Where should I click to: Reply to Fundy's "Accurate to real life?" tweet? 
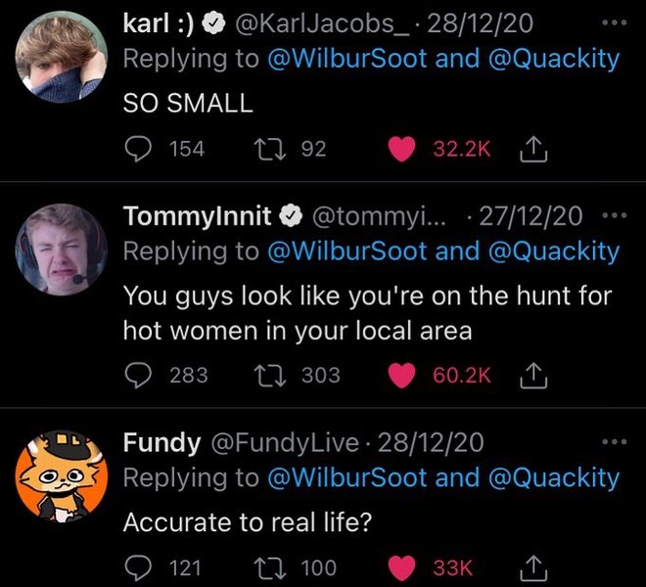point(136,567)
